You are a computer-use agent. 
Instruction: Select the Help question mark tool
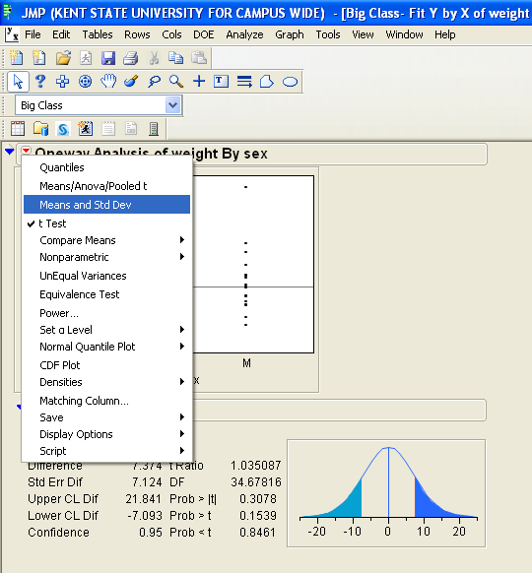(x=40, y=81)
